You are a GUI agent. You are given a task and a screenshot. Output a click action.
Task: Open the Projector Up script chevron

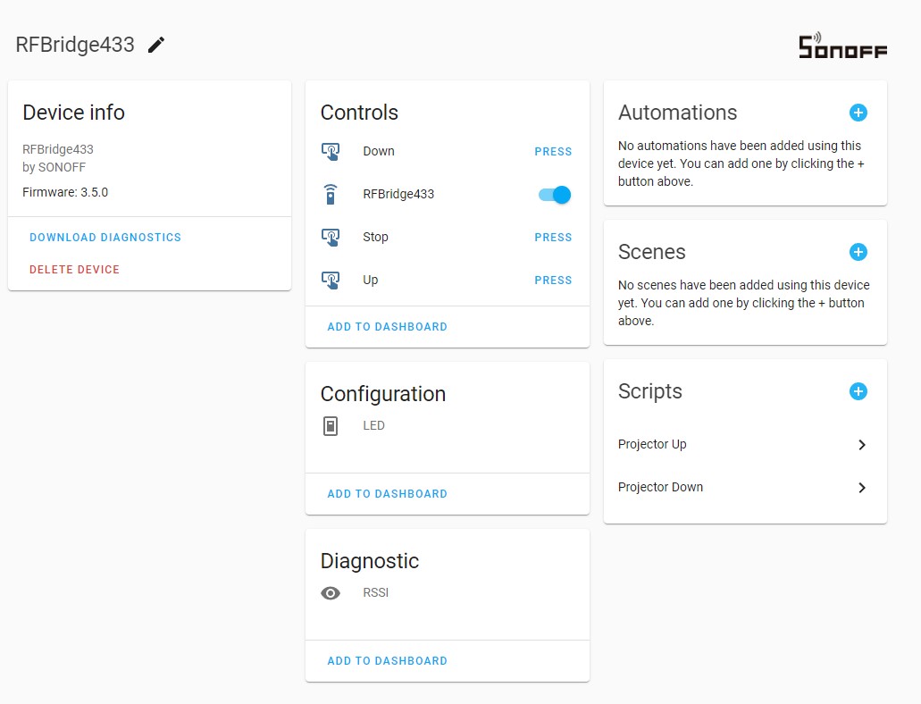pos(862,445)
